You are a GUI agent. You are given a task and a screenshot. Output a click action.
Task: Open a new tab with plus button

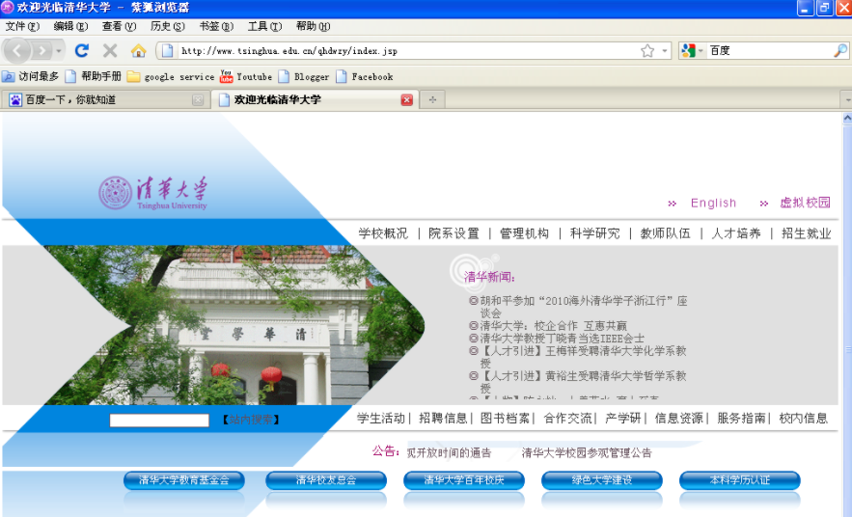click(x=432, y=100)
